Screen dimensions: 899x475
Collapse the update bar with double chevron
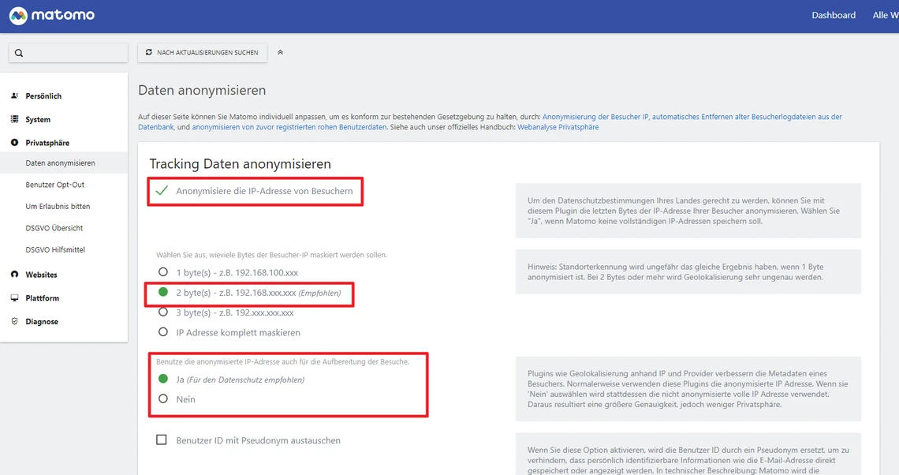[280, 53]
